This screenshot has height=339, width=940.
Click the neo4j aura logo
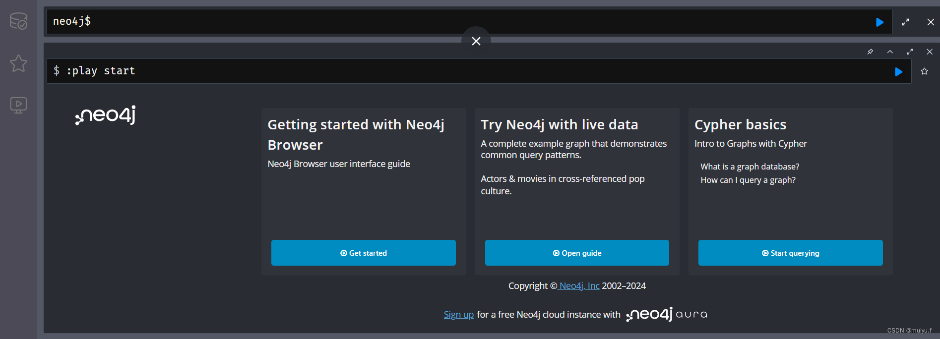click(x=667, y=314)
